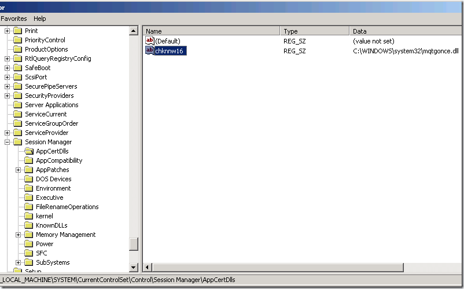Click the tree pane scroll up arrow

point(134,31)
